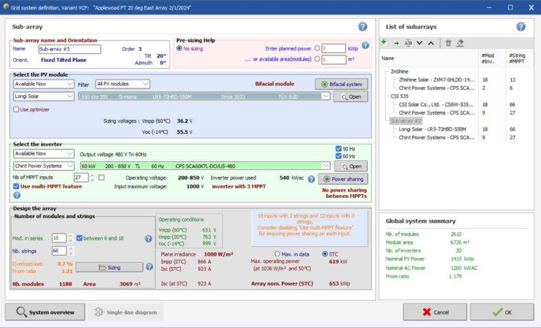Select the Max. in data radio button
Screen dimensions: 541x328
(x=278, y=254)
